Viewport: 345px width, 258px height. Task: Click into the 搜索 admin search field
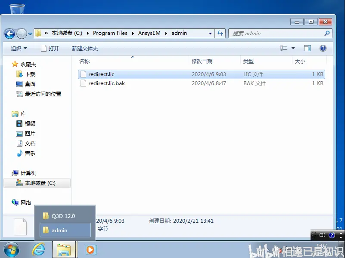click(x=276, y=34)
